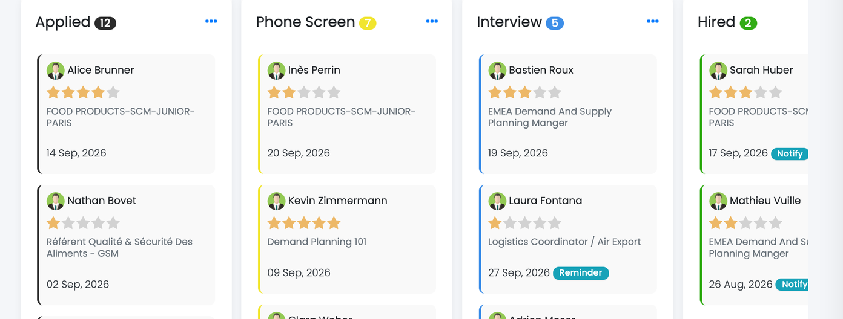The width and height of the screenshot is (843, 319).
Task: Click Laura Fontana's avatar icon
Action: click(x=497, y=201)
